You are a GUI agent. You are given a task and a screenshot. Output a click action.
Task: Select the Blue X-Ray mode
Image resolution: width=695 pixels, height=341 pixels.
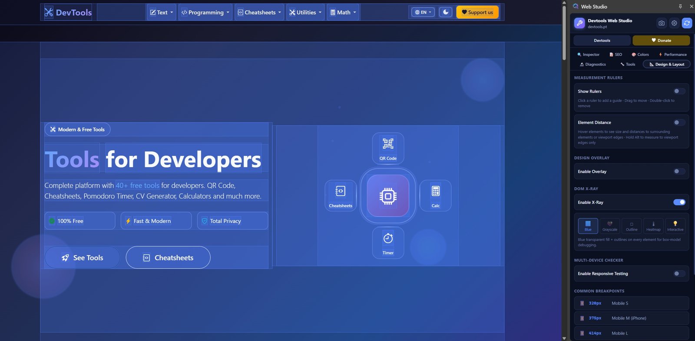588,226
